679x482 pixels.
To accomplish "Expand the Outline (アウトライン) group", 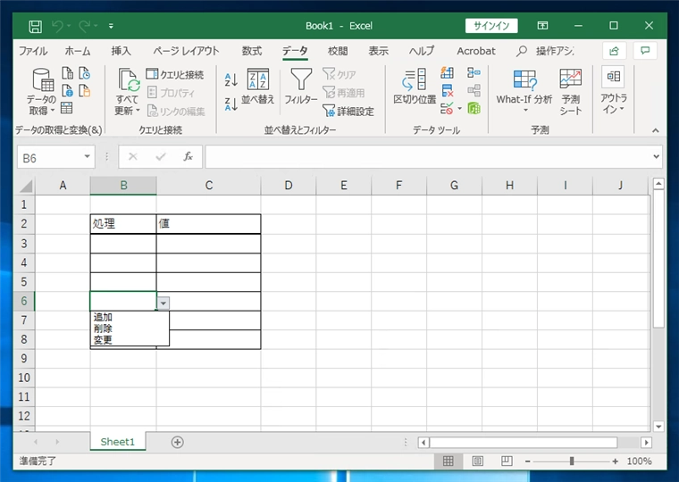I will click(613, 91).
